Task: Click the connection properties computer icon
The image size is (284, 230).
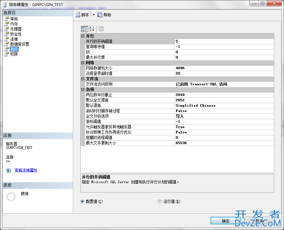Action: [9, 170]
